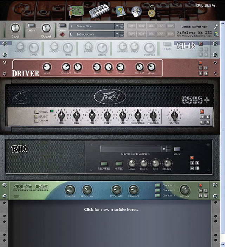225x247 pixels.
Task: Toggle the SCH-1-B module's red power button
Action: click(201, 44)
